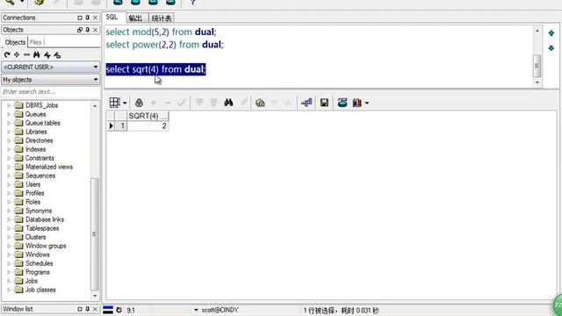
Task: Float the Objects panel
Action: click(x=80, y=30)
